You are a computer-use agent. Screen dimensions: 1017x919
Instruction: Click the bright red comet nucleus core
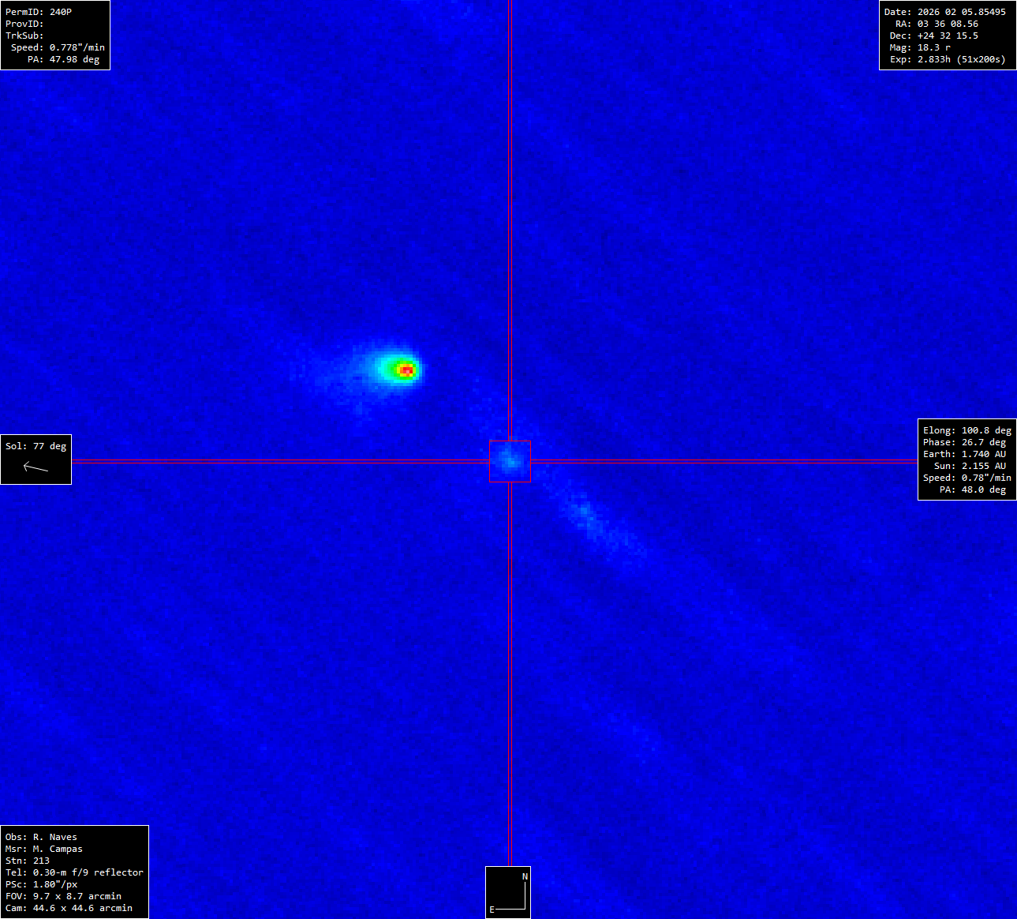tap(406, 369)
